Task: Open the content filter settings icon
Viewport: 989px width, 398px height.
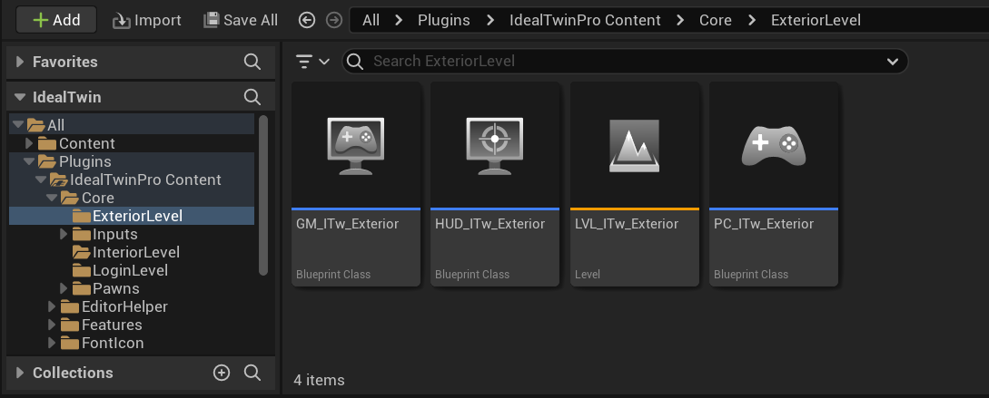Action: coord(312,62)
